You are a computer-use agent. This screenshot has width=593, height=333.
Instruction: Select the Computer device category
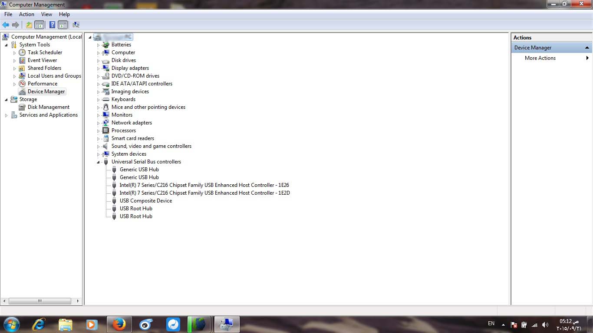123,52
